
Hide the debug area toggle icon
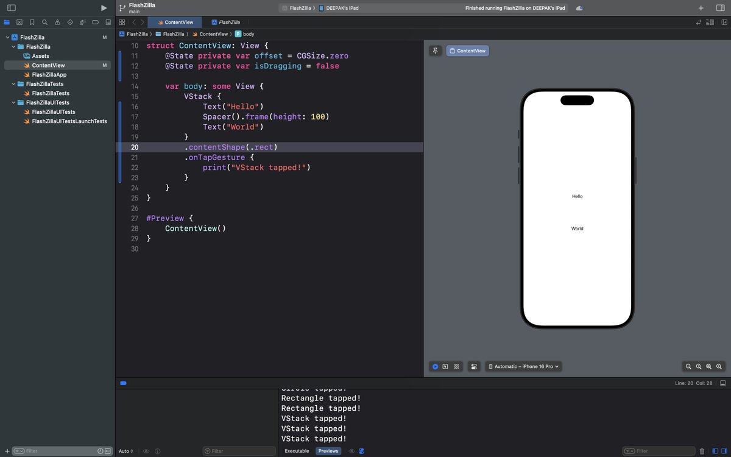723,383
